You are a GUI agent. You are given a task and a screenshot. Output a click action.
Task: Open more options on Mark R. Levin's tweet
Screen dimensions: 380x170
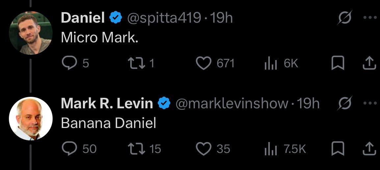370,103
